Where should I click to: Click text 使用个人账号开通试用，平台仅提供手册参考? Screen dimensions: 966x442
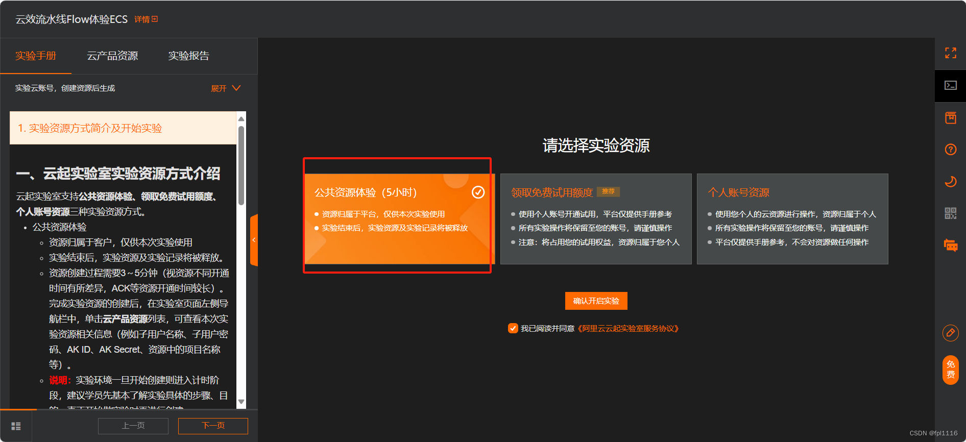pos(595,214)
